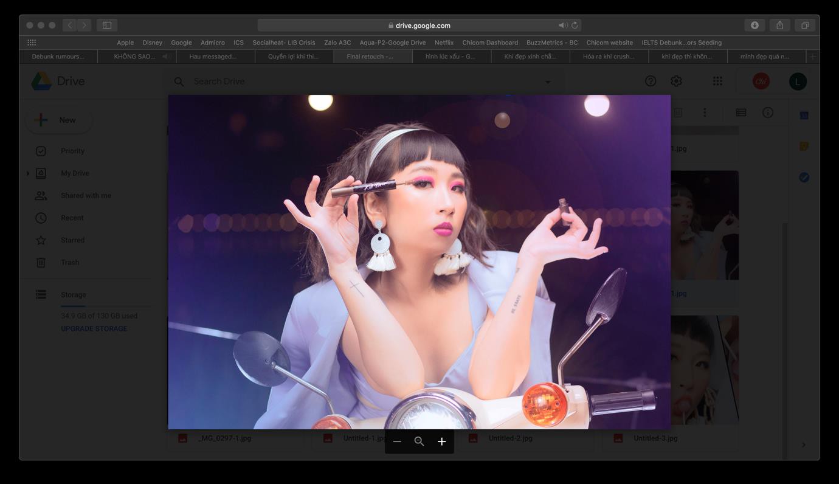Image resolution: width=839 pixels, height=484 pixels.
Task: Zoom out the image preview
Action: [x=397, y=441]
